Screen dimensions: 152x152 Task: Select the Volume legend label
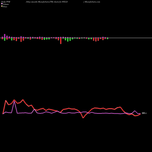(x=6, y=4)
